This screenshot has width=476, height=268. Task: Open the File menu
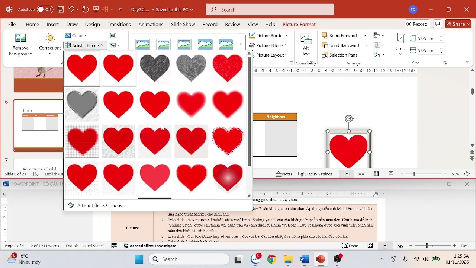(x=12, y=24)
